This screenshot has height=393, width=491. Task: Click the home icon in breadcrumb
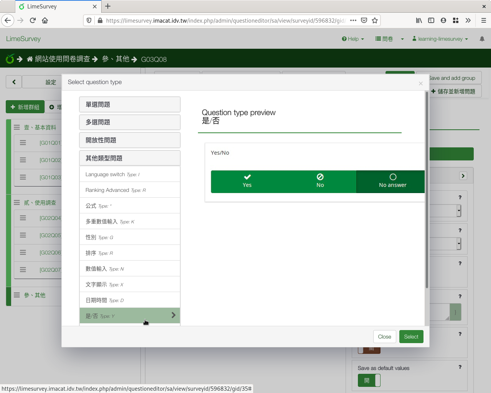click(30, 59)
